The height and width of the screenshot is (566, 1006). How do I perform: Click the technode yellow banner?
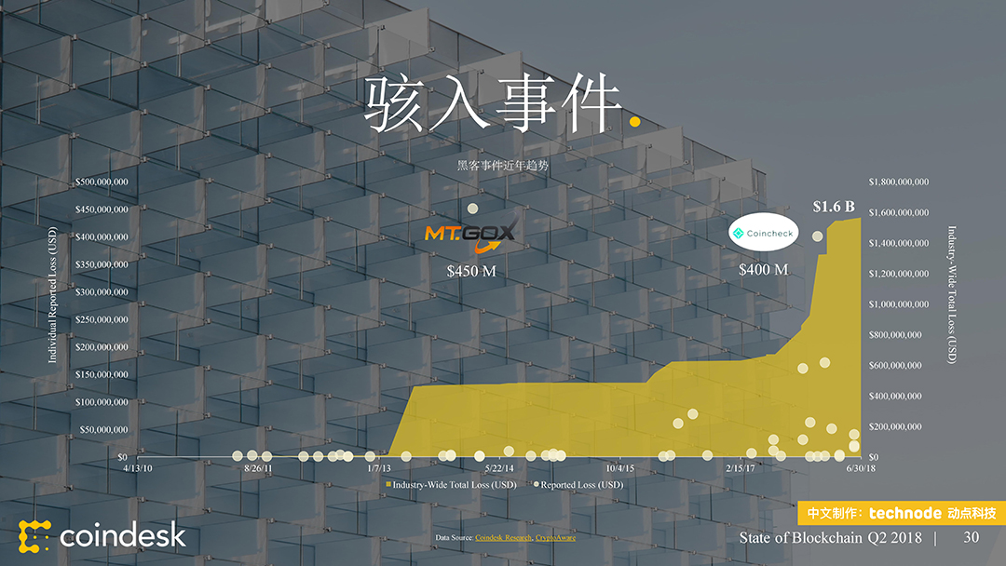(x=901, y=513)
